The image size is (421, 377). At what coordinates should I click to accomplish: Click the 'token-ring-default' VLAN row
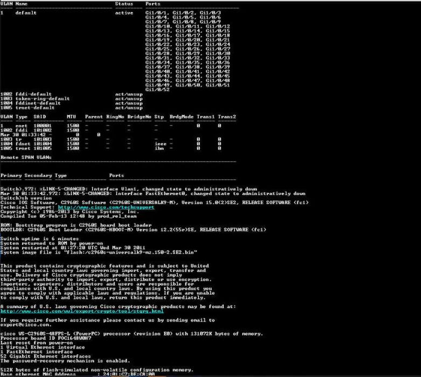coord(71,99)
